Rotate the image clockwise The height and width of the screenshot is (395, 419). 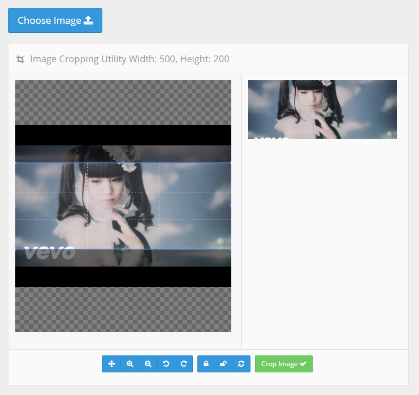tap(184, 364)
